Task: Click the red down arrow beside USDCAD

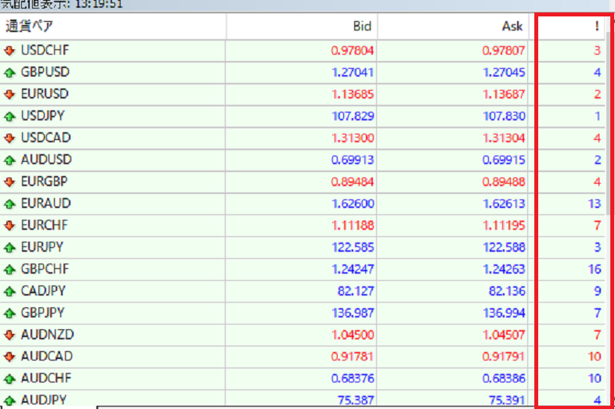Action: coord(9,138)
